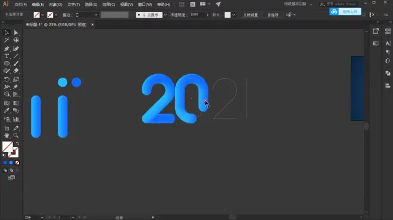Screen dimensions: 393x220
Task: Open the 文字(T) menu
Action: (73, 5)
